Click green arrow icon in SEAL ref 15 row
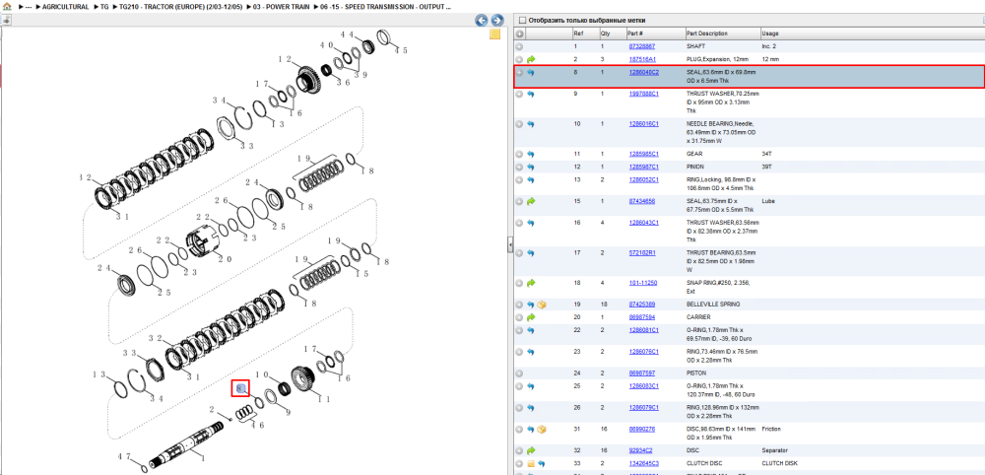This screenshot has width=985, height=475. pos(530,202)
